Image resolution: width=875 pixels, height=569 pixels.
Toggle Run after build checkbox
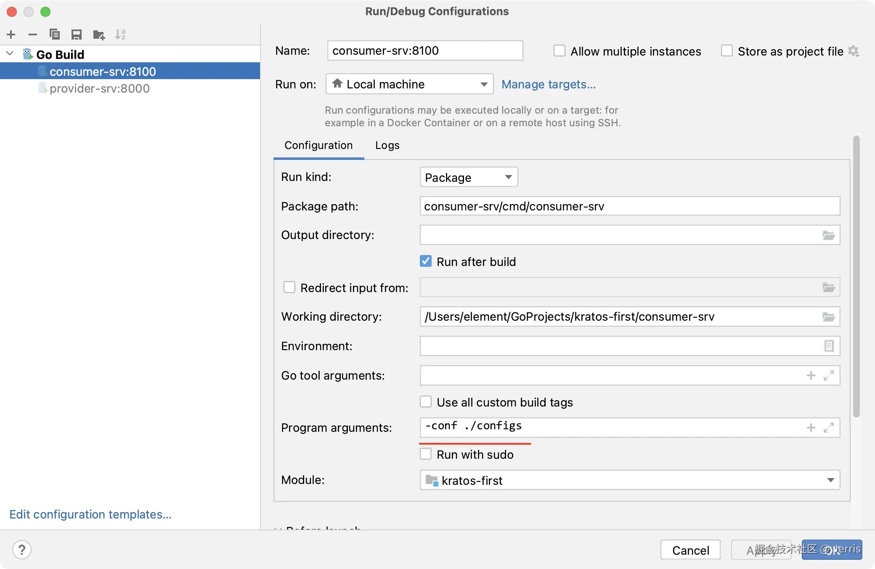pyautogui.click(x=426, y=261)
